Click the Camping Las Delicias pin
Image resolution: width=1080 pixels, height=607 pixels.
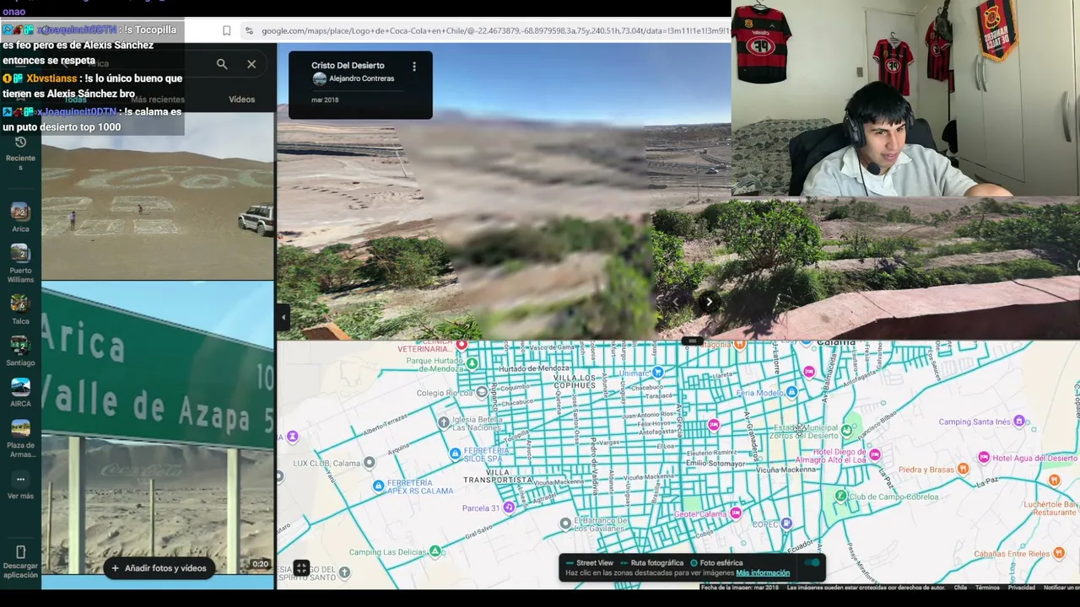(x=435, y=551)
